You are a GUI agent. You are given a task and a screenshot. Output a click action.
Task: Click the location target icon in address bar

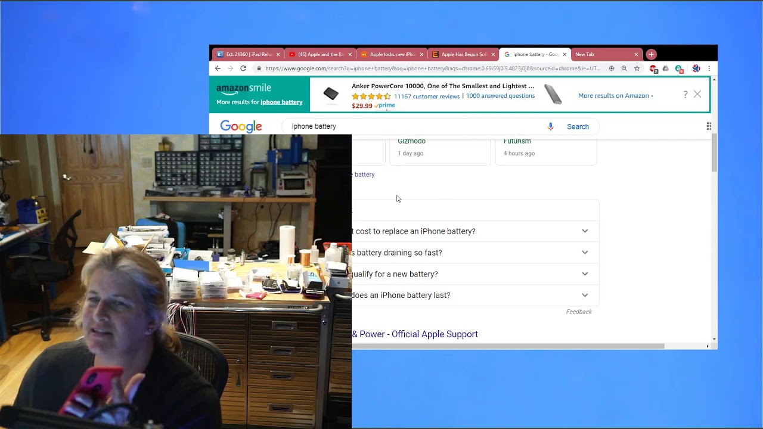tap(612, 69)
